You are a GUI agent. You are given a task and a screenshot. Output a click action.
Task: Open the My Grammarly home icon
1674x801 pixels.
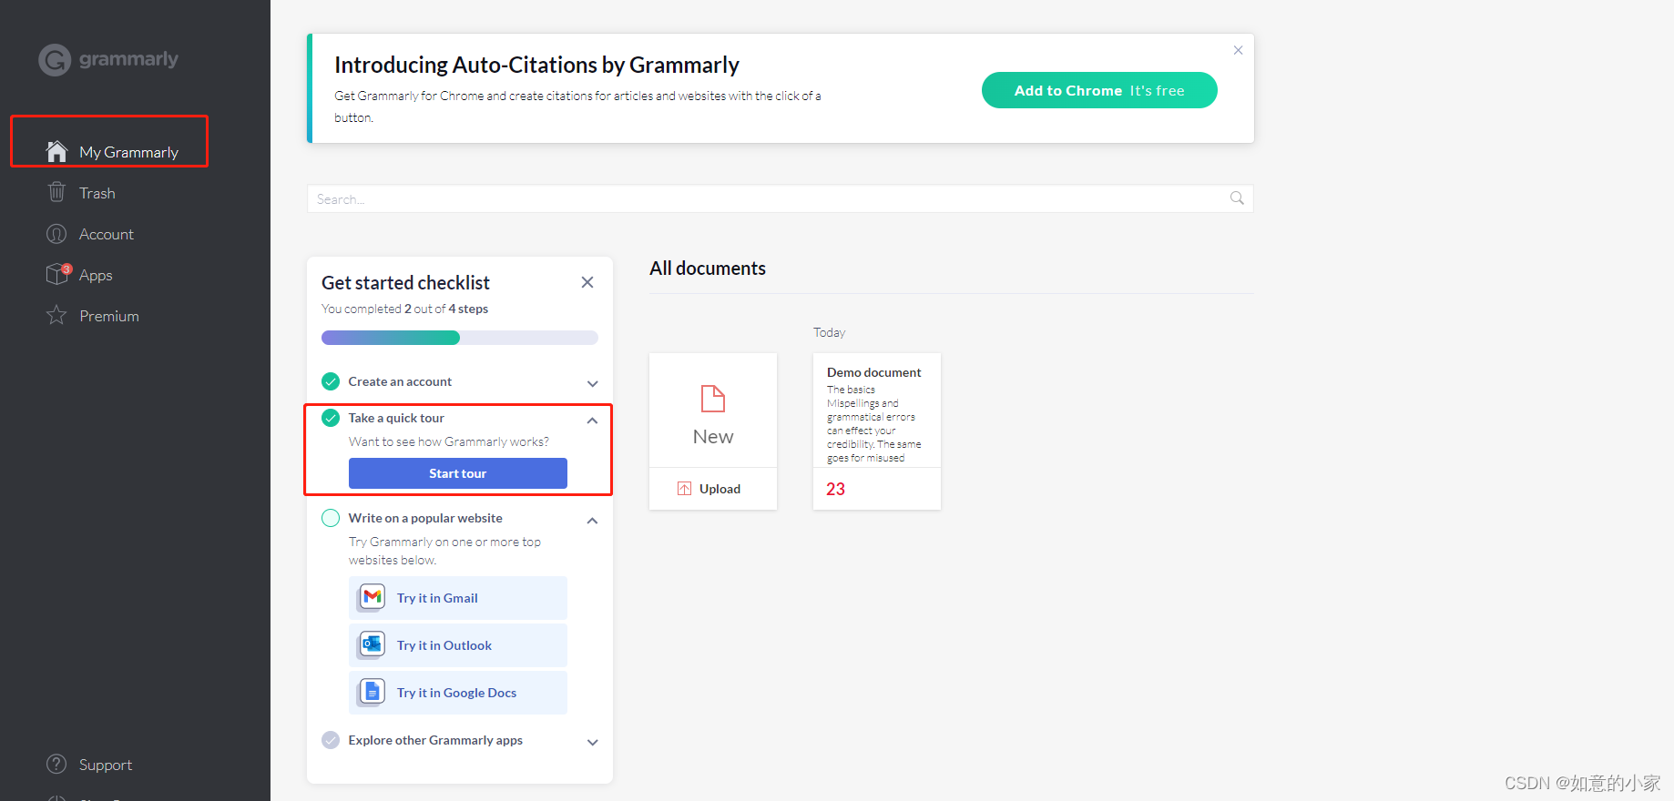tap(56, 151)
